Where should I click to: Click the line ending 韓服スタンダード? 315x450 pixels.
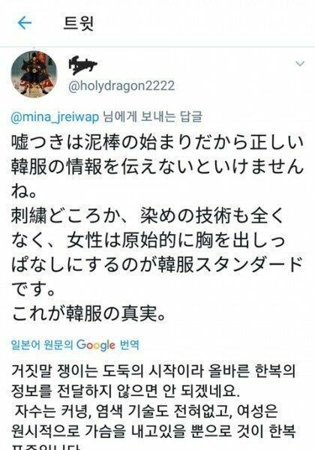coord(157,265)
